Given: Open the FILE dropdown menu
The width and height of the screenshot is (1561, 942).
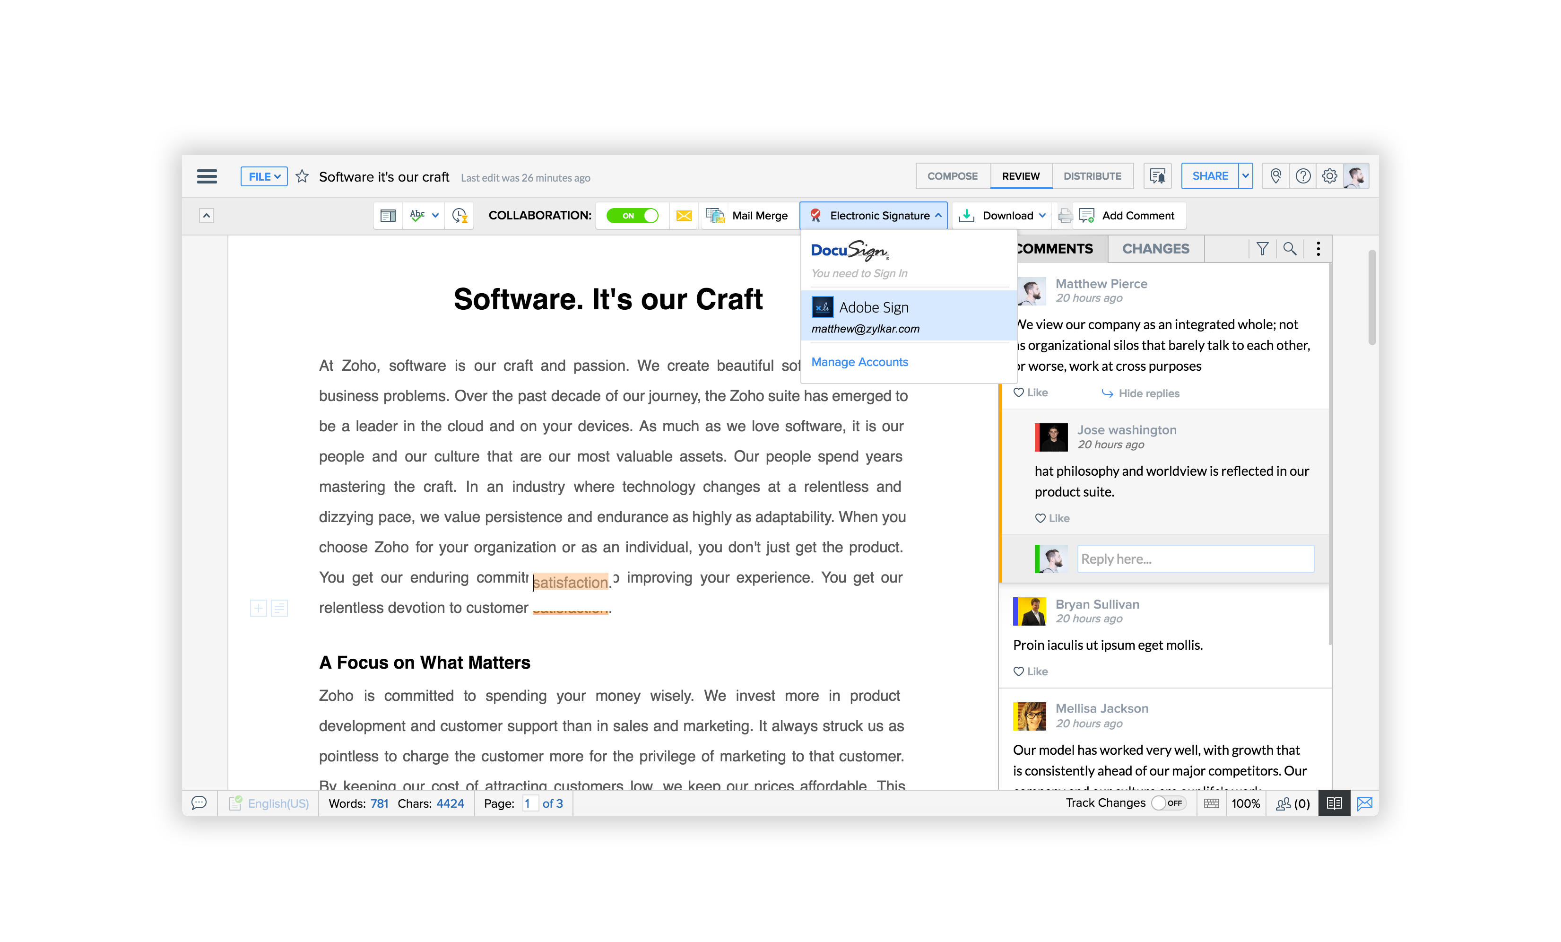Looking at the screenshot, I should [x=263, y=176].
